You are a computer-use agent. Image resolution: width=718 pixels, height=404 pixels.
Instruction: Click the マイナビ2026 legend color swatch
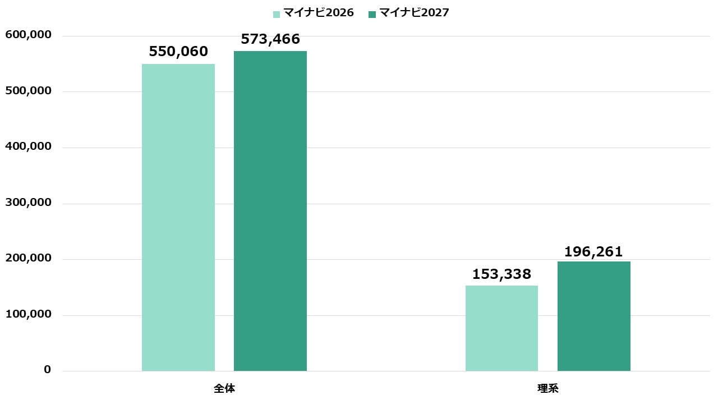tap(277, 14)
